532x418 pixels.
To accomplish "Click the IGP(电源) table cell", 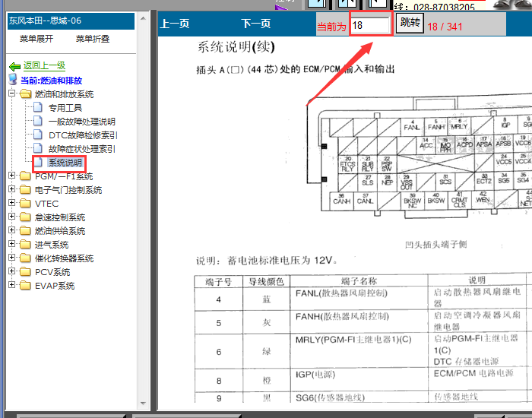I will (x=359, y=380).
